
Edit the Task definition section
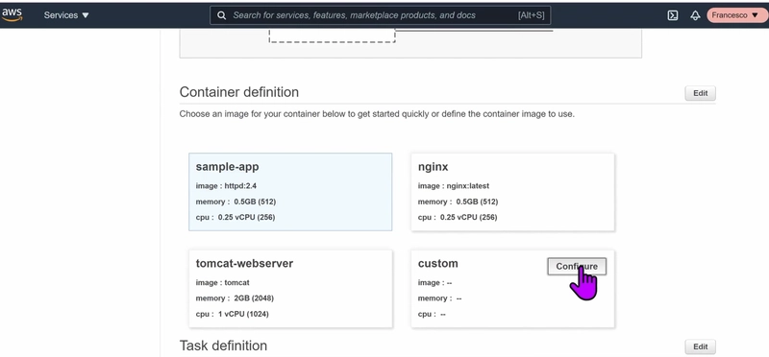700,346
